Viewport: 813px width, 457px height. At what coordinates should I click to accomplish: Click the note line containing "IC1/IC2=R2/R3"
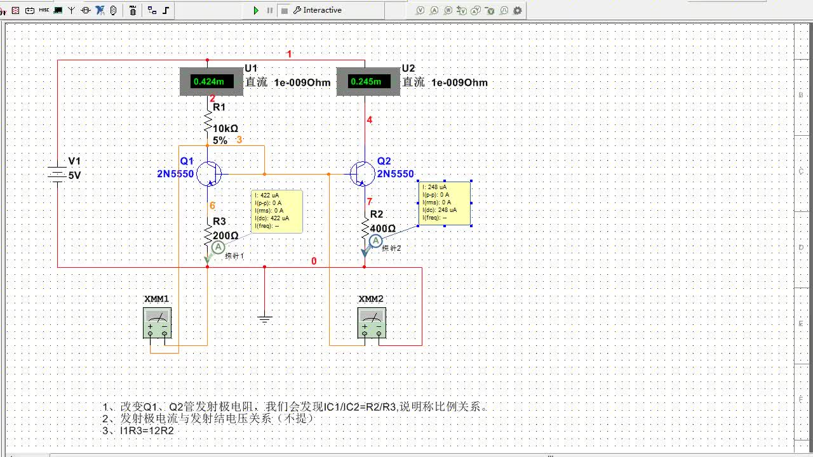click(296, 406)
